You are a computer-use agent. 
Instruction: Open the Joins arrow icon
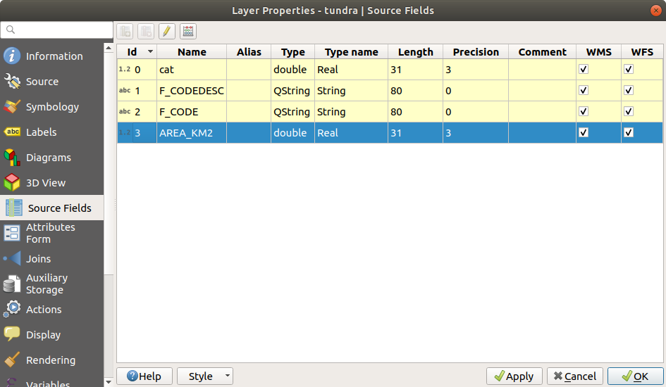pos(12,258)
